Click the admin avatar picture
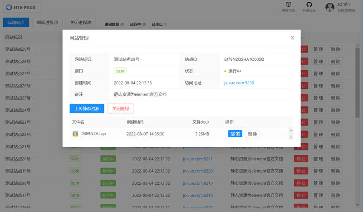The width and height of the screenshot is (363, 212). click(x=330, y=7)
